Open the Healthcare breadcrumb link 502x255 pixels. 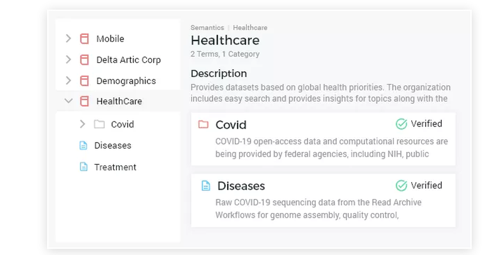click(x=250, y=28)
